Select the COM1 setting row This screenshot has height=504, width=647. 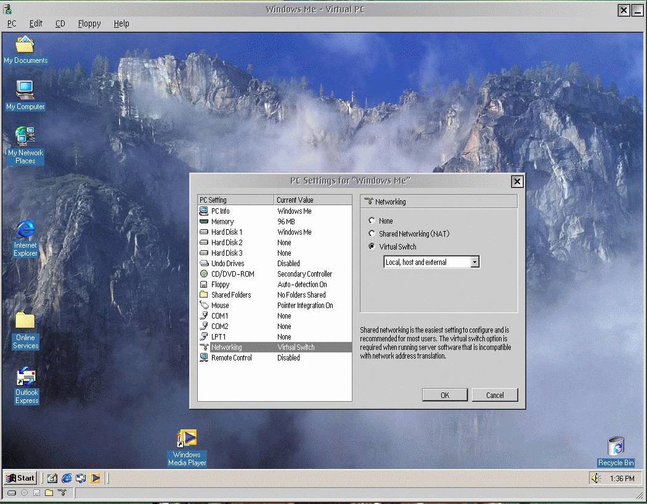[x=275, y=316]
